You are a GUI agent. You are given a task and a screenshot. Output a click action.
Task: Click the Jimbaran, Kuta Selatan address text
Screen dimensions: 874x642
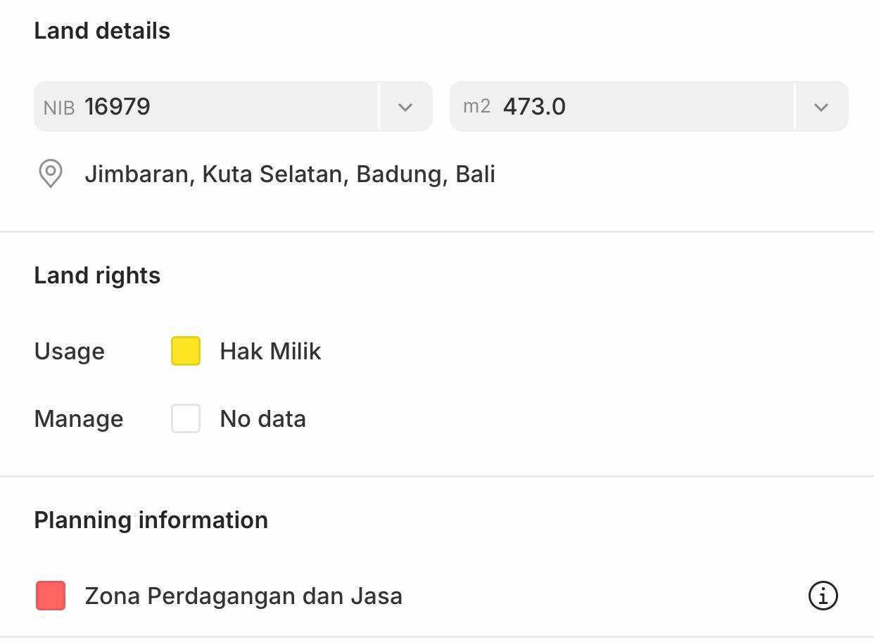(290, 174)
